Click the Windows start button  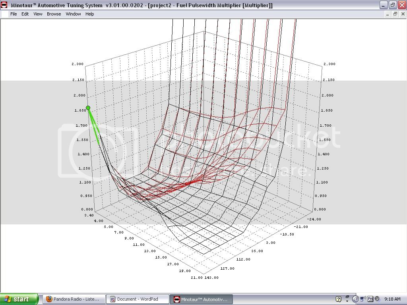pyautogui.click(x=19, y=299)
